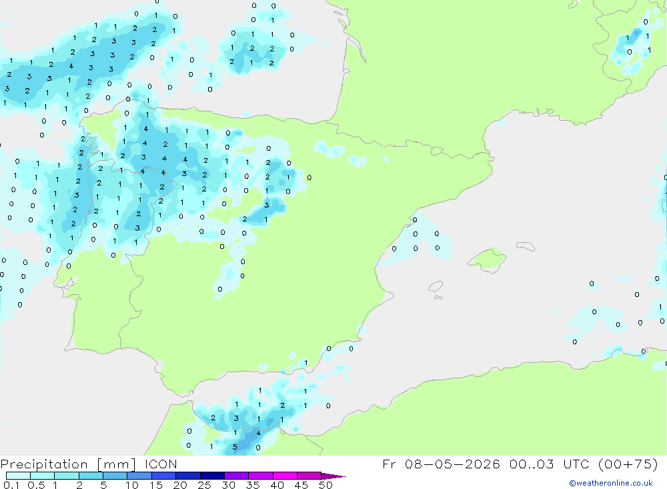Click the "40" legend scale label

(277, 485)
